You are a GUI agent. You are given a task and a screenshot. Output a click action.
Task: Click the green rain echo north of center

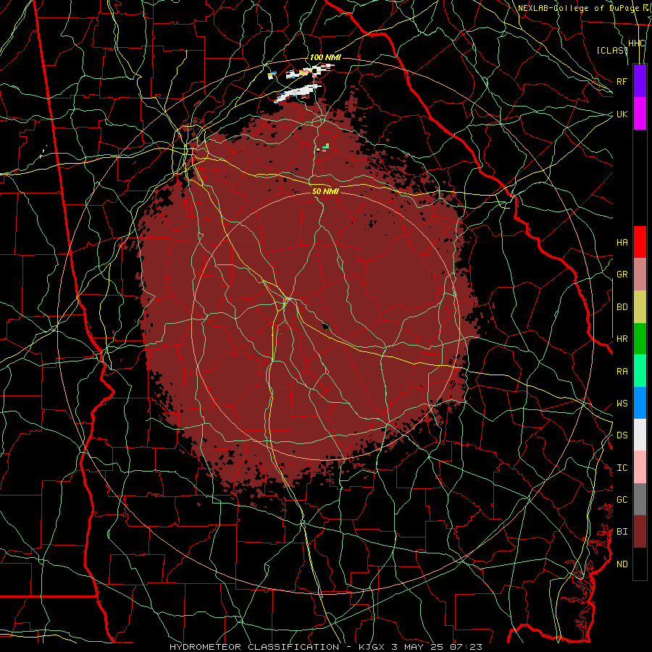click(325, 146)
